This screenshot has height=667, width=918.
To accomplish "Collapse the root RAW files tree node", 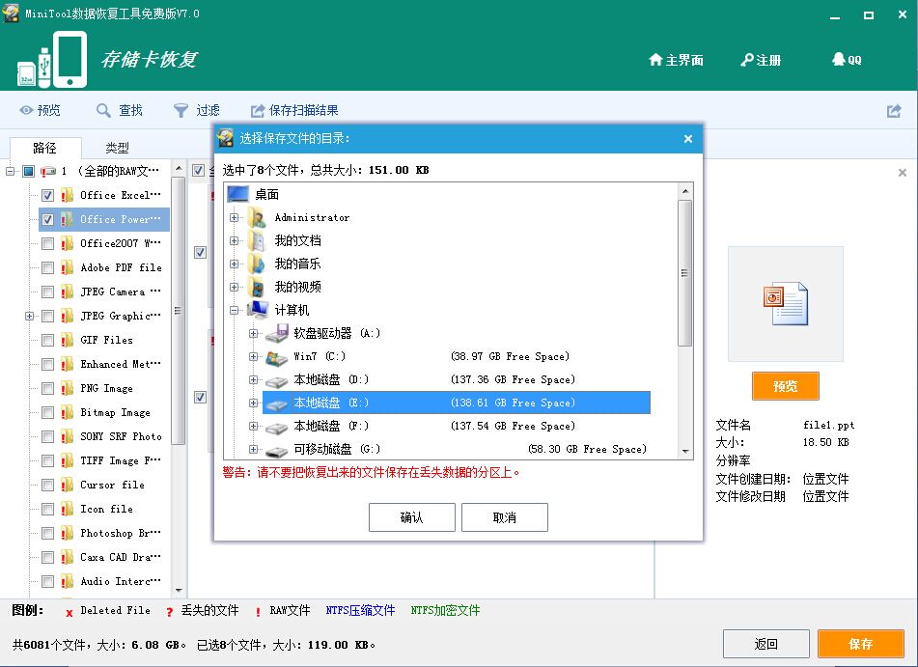I will (x=10, y=171).
